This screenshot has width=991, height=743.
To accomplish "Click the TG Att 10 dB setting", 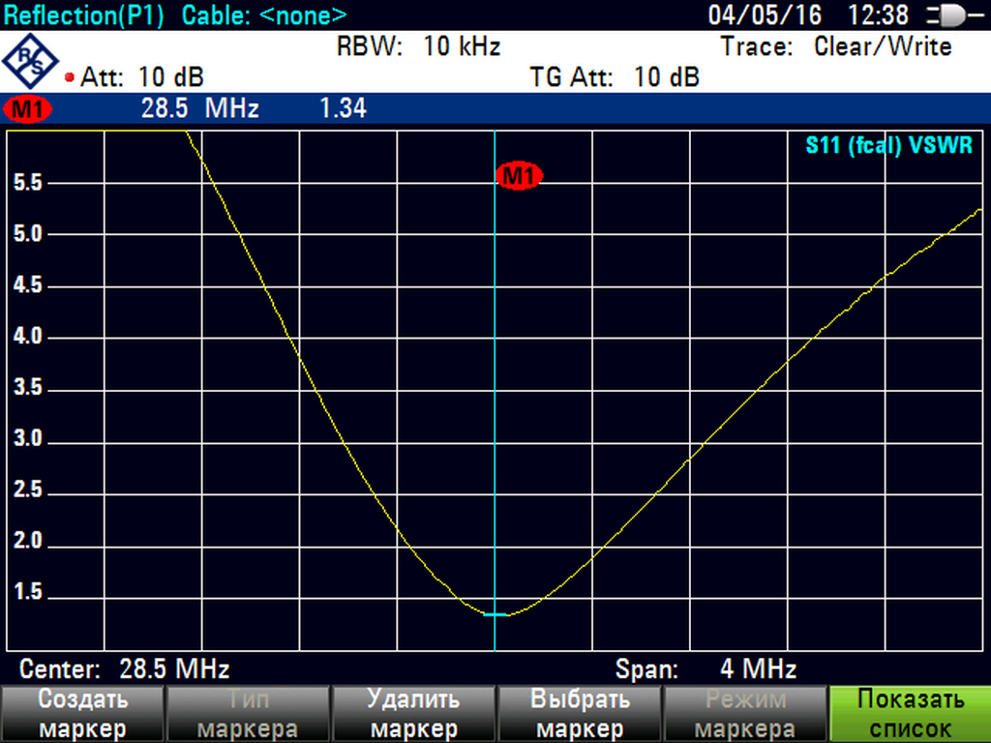I will point(614,77).
